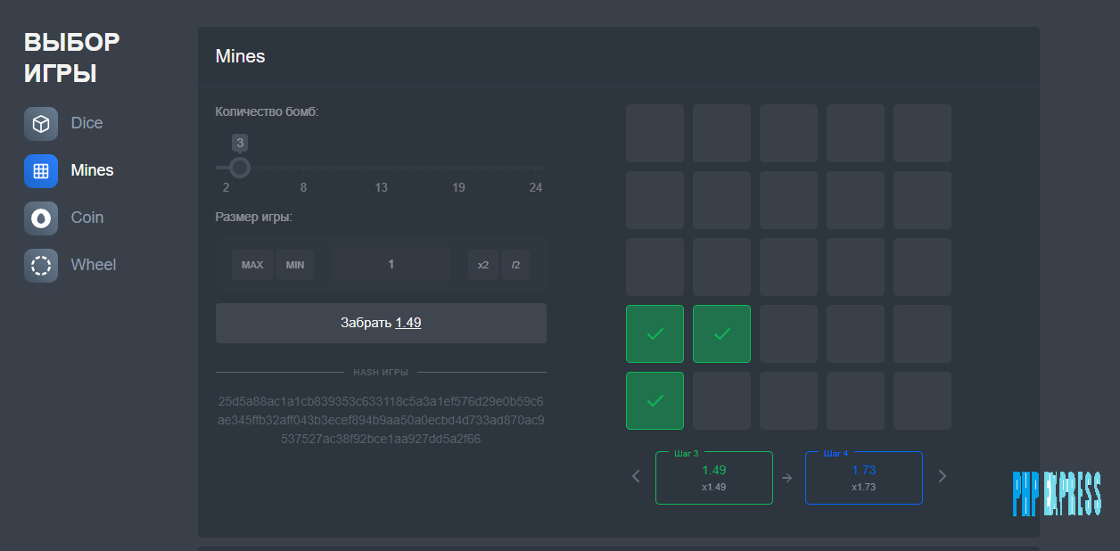
Task: Go to the Dice menu label
Action: (x=86, y=123)
